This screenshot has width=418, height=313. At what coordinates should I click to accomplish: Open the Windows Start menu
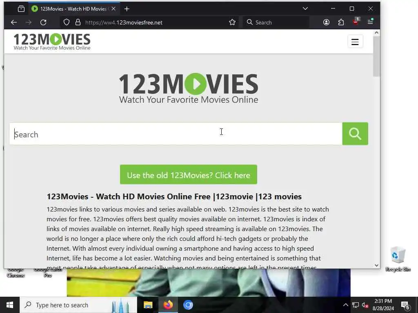10,305
